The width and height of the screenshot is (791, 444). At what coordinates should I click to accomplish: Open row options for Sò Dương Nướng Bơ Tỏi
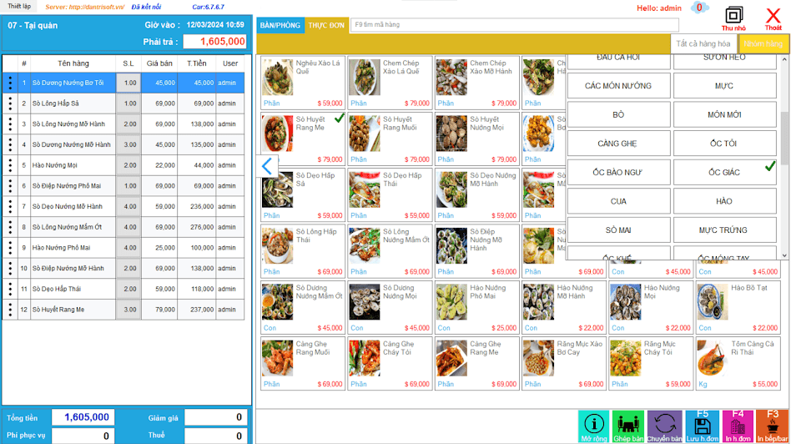pyautogui.click(x=10, y=83)
